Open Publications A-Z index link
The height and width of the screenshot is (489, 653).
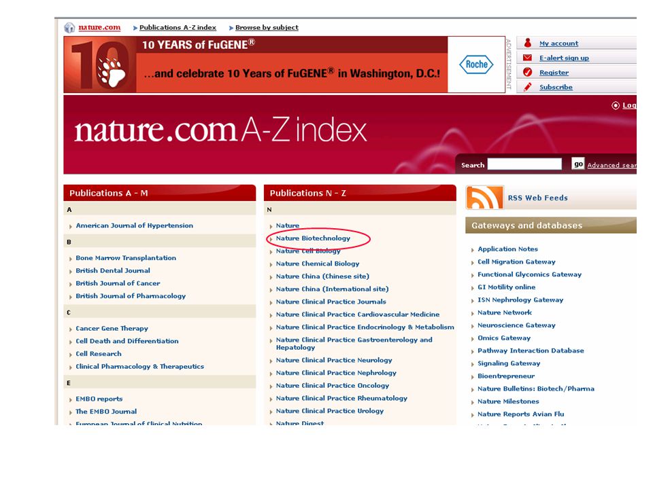click(x=178, y=27)
